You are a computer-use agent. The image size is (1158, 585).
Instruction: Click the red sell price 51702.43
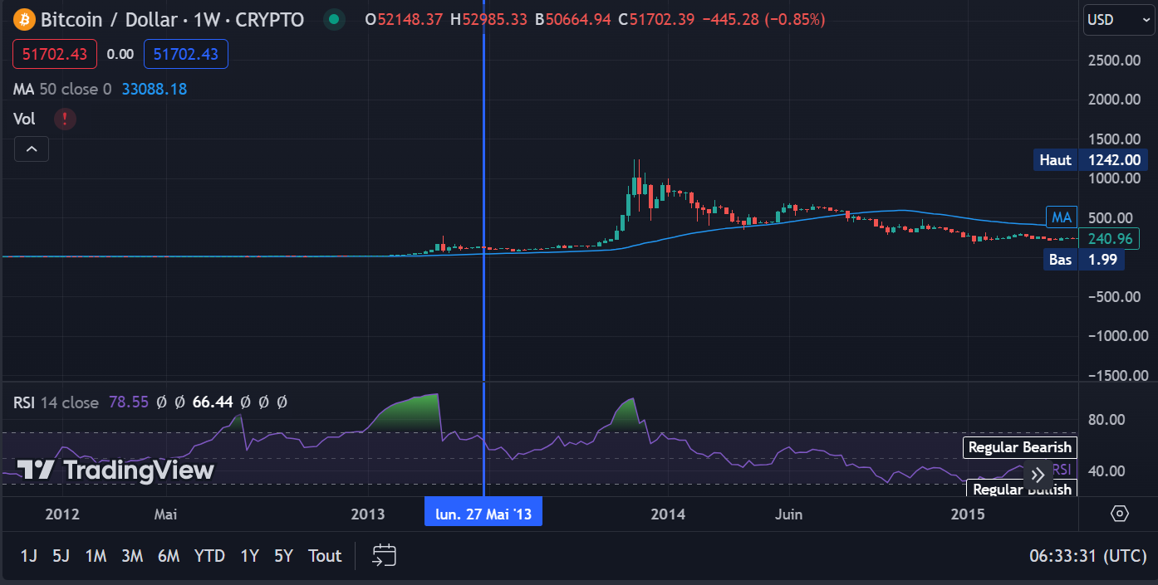55,54
